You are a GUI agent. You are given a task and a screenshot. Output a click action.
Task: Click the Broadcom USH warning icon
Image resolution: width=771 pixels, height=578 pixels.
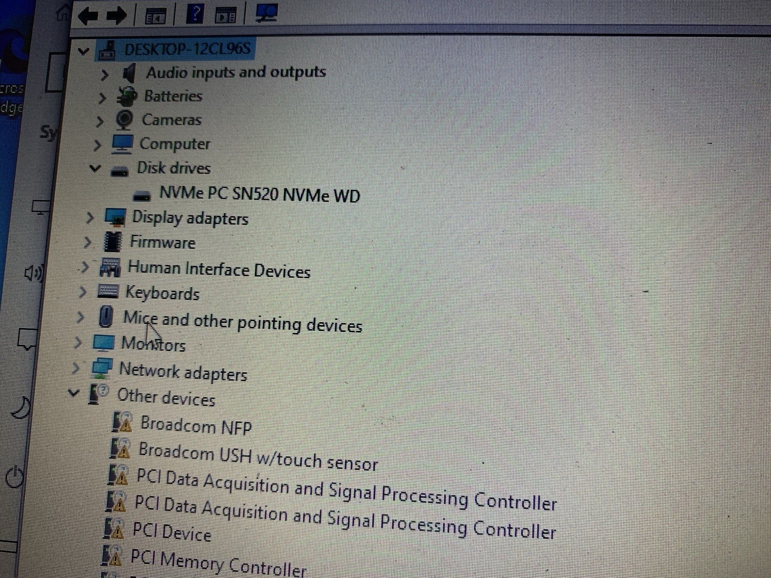120,448
